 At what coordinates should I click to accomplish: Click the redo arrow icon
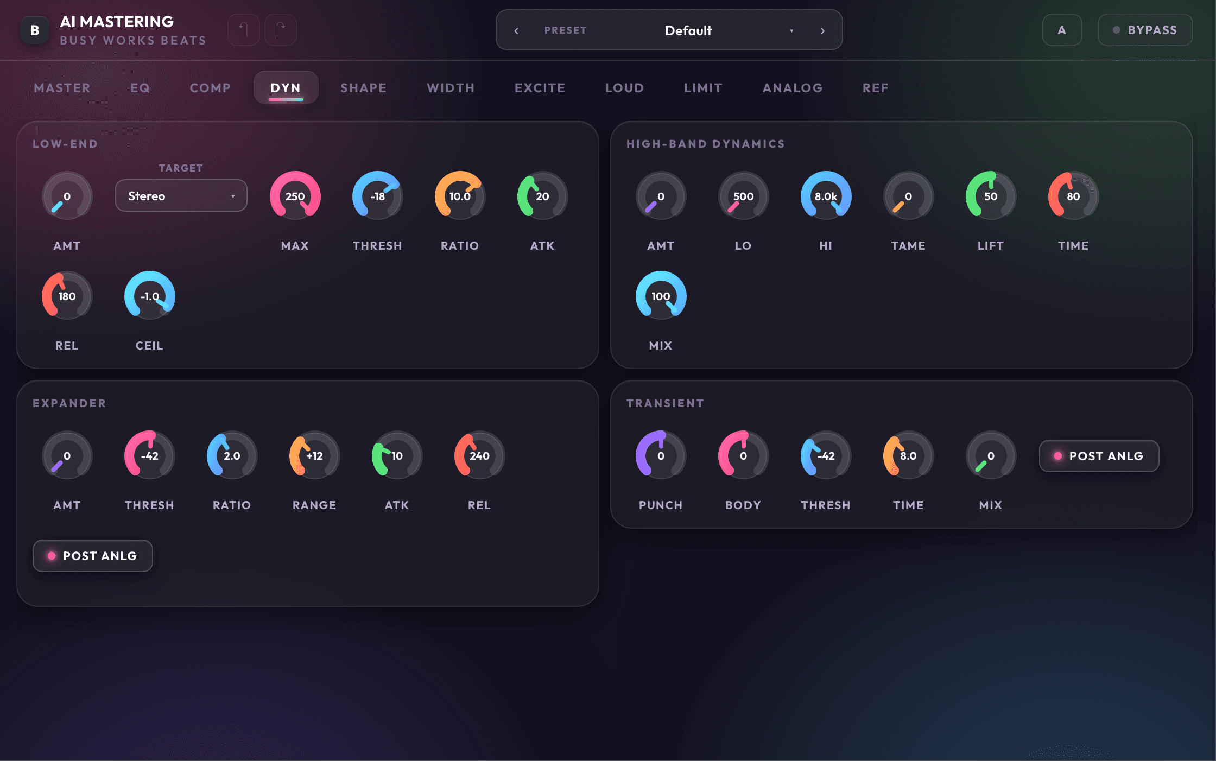click(x=281, y=30)
